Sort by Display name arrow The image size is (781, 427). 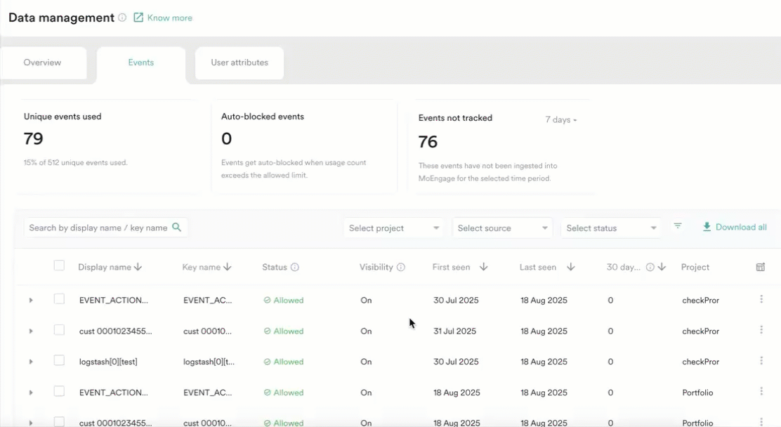(138, 267)
